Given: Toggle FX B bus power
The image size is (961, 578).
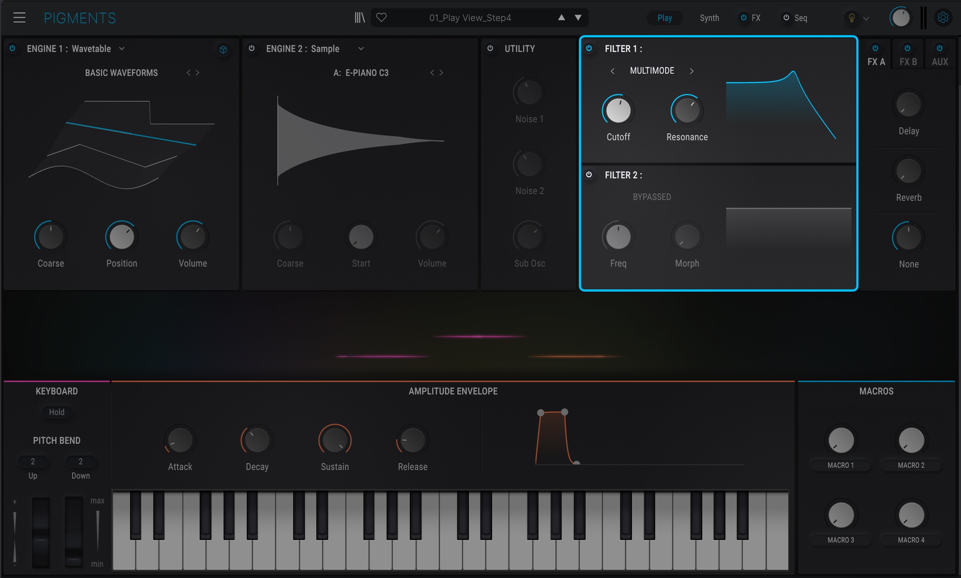Looking at the screenshot, I should point(908,48).
